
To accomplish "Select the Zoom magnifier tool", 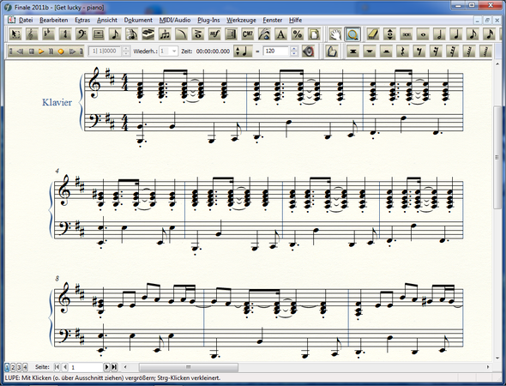I will [352, 34].
